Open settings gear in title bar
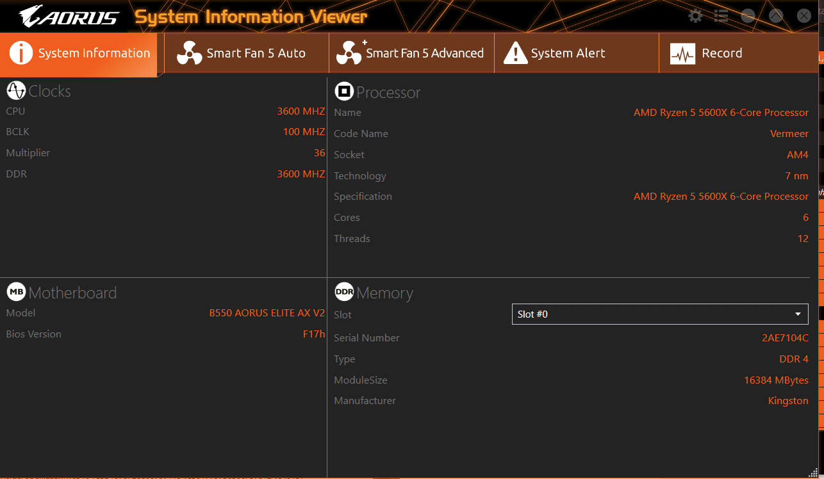Screen dimensions: 824x479 click(x=695, y=16)
